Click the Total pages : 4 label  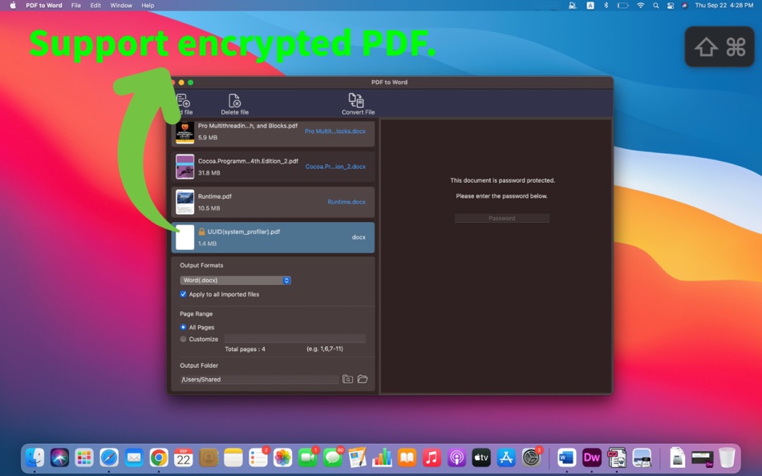pyautogui.click(x=245, y=349)
